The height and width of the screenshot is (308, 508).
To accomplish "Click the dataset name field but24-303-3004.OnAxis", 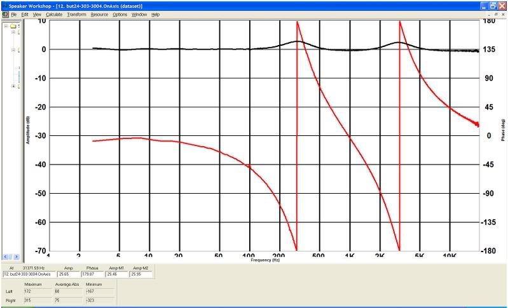I will (x=29, y=274).
